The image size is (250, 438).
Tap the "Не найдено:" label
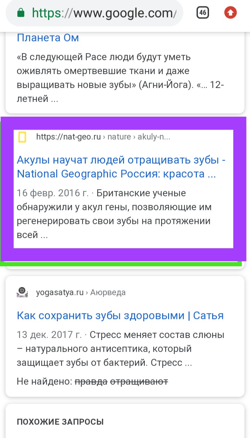point(44,382)
